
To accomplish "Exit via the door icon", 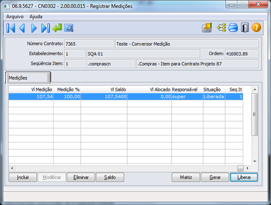I will click(245, 28).
